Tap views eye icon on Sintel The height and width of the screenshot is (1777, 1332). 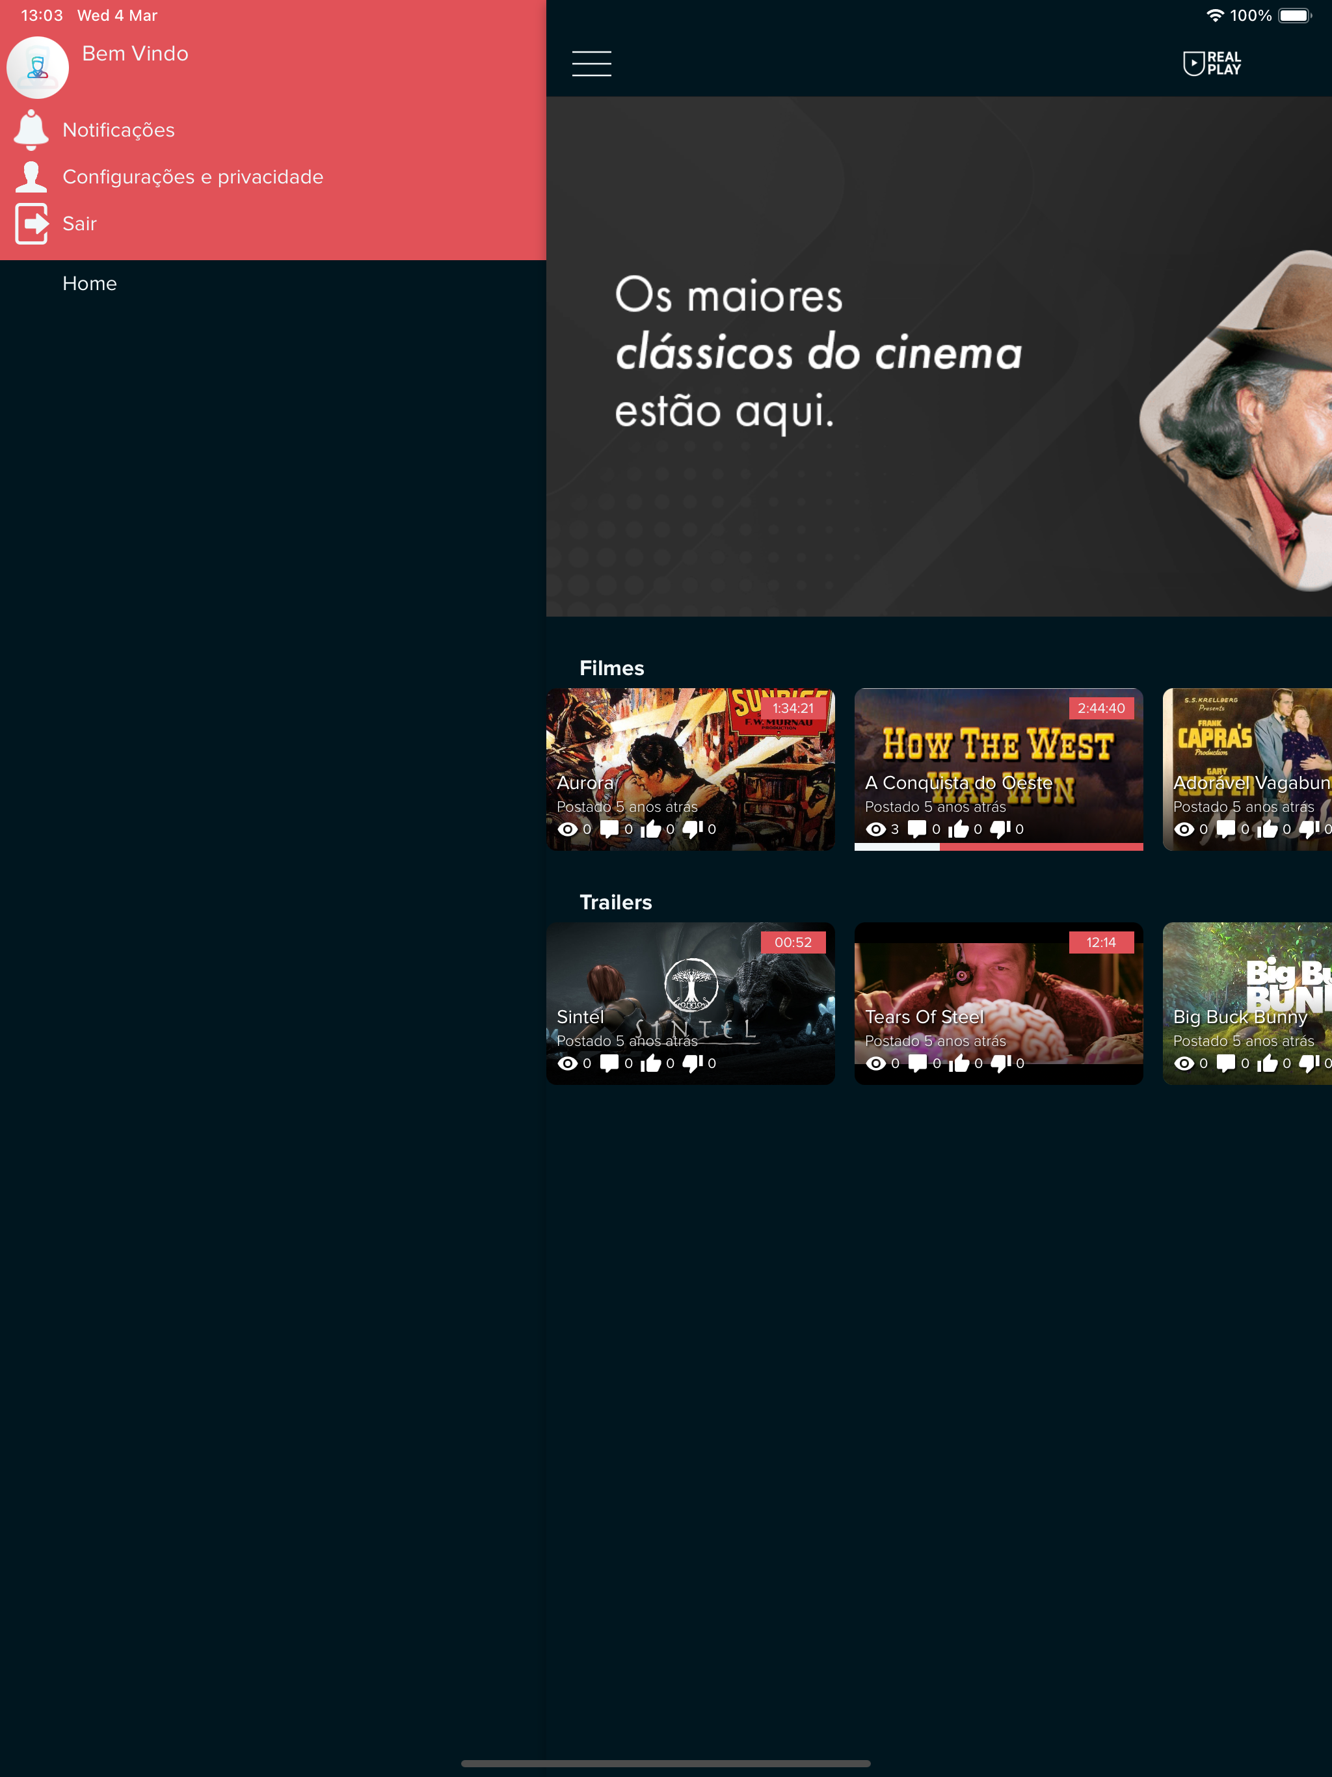568,1063
